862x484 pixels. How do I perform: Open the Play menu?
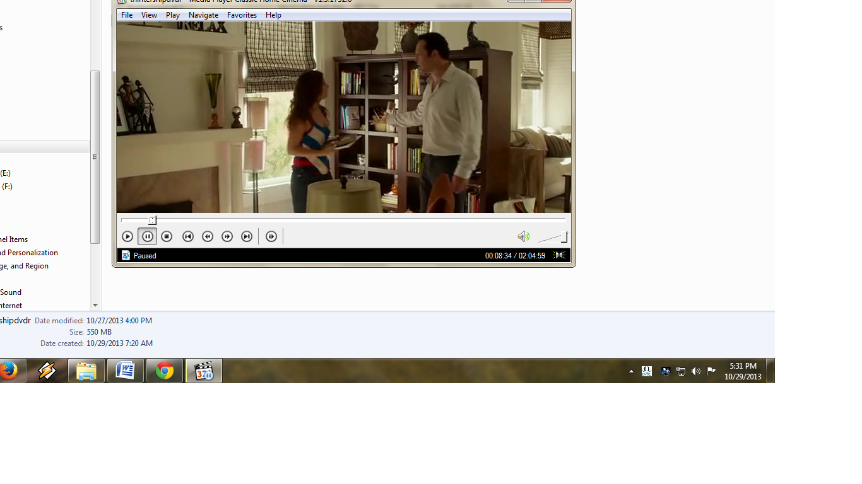coord(173,15)
